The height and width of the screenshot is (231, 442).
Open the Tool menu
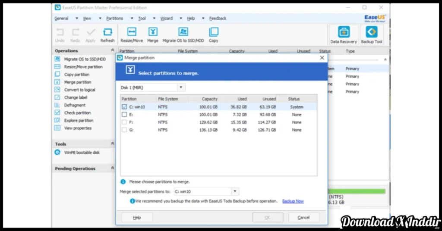click(x=142, y=18)
